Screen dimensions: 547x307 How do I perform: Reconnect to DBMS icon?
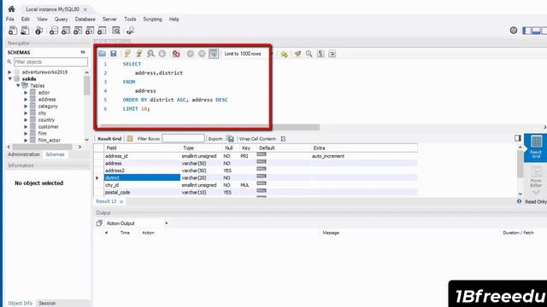tap(131, 31)
